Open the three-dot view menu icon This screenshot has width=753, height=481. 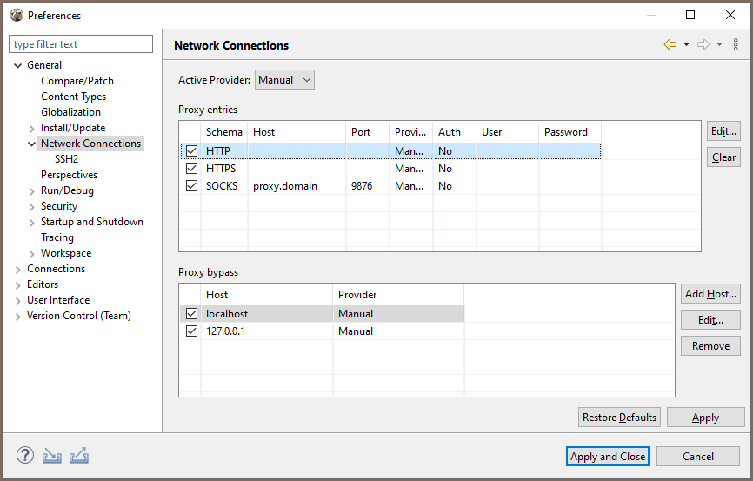(x=736, y=44)
